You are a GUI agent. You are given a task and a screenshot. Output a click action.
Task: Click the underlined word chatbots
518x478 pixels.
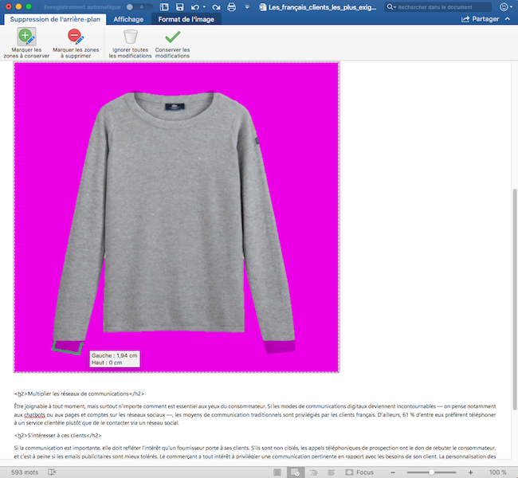click(x=34, y=414)
